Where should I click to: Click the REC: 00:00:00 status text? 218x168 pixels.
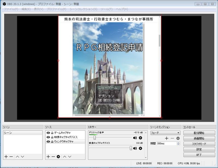(165, 163)
